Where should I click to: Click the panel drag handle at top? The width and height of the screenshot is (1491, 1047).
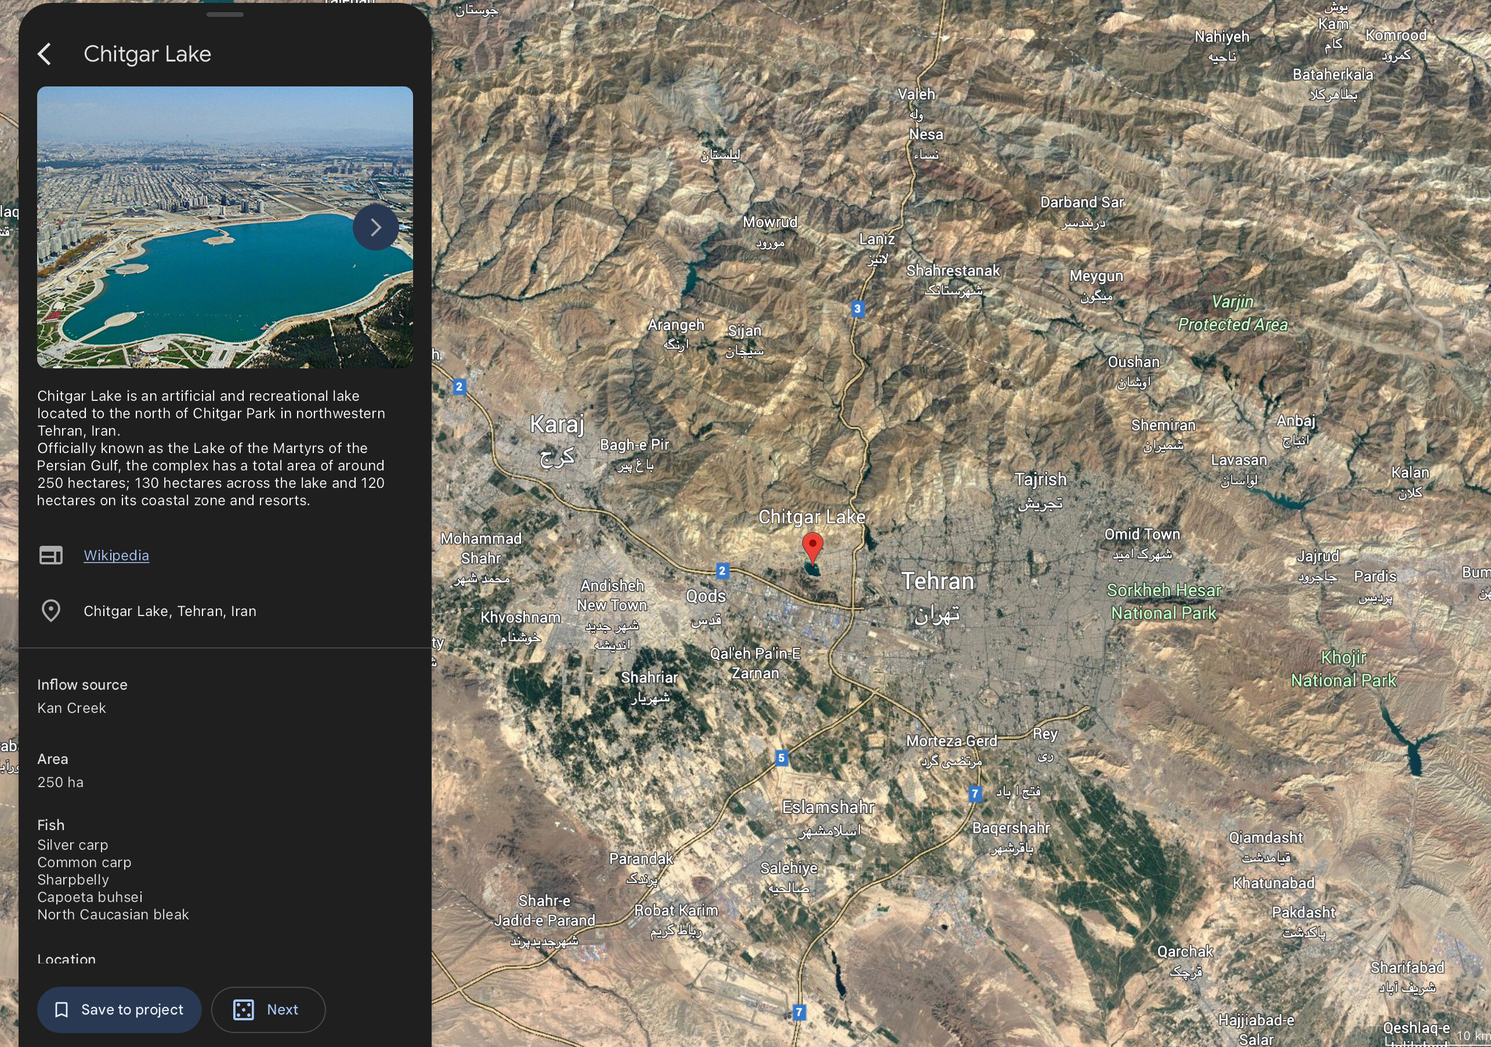click(x=225, y=15)
